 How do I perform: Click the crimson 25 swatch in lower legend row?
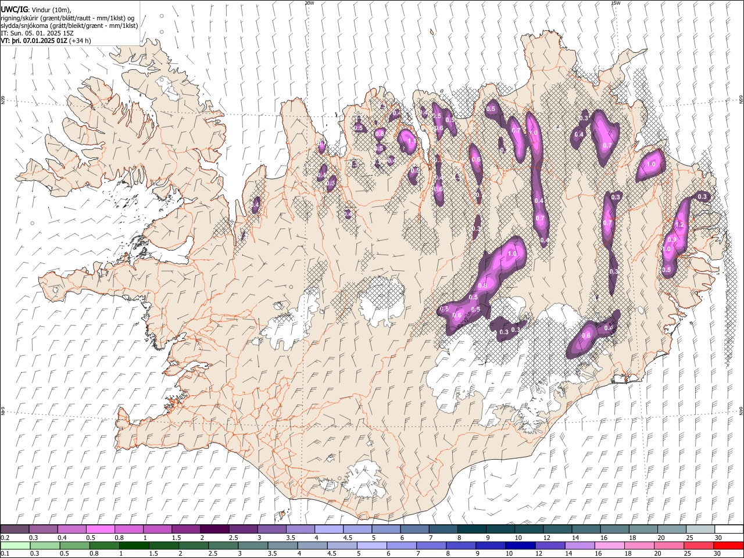pos(699,546)
